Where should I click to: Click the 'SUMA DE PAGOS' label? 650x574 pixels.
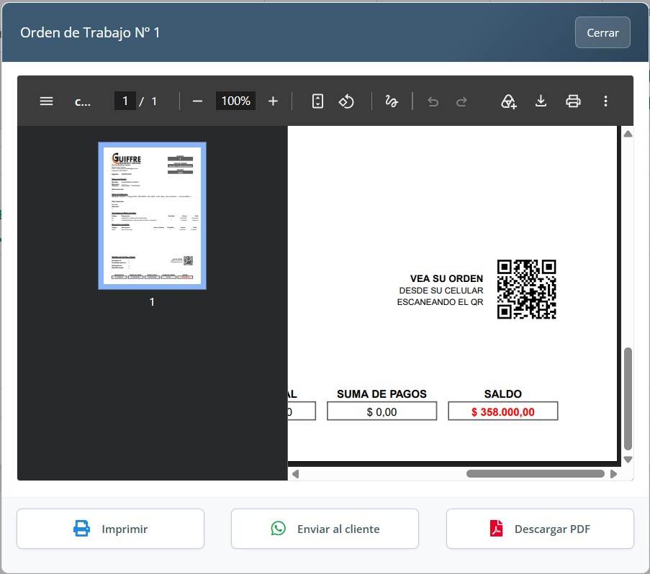click(382, 394)
